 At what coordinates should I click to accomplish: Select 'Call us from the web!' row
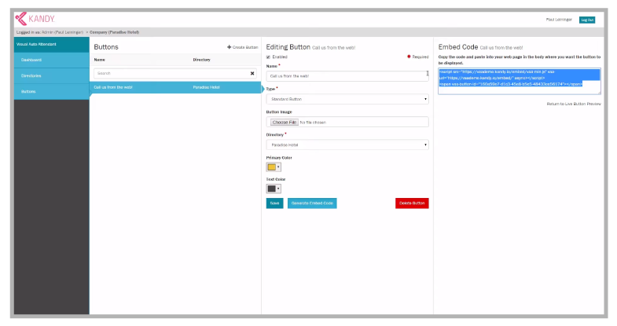tap(175, 87)
